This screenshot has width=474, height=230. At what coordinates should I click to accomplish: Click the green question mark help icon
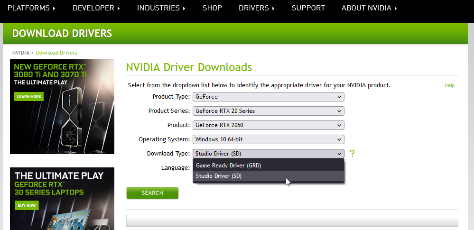(x=352, y=154)
